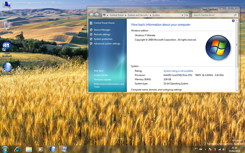Open System protection link
This screenshot has width=245, height=153.
click(103, 39)
